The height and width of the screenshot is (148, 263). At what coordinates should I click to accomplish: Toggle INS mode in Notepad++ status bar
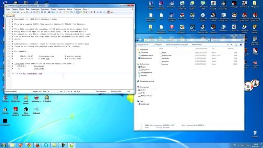click(129, 91)
